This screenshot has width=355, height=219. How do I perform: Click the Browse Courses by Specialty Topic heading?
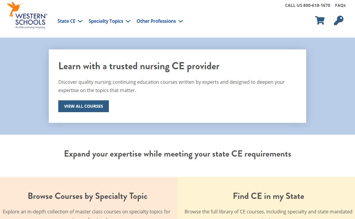(88, 196)
